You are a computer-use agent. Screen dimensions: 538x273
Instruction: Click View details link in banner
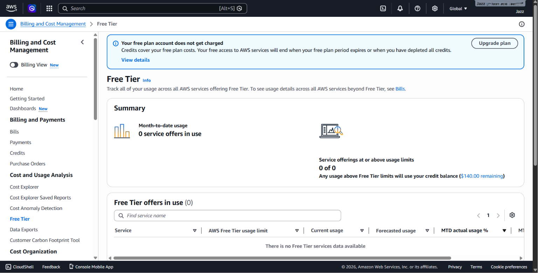click(x=136, y=60)
